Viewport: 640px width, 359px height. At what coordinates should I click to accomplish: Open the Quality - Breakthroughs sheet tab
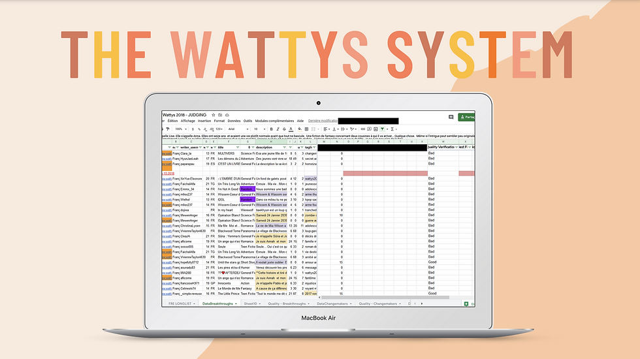pos(289,304)
